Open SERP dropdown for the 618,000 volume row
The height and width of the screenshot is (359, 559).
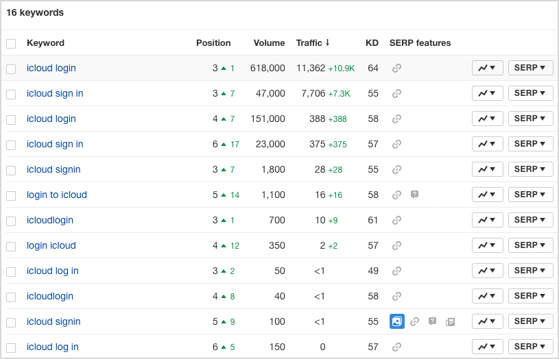point(530,68)
